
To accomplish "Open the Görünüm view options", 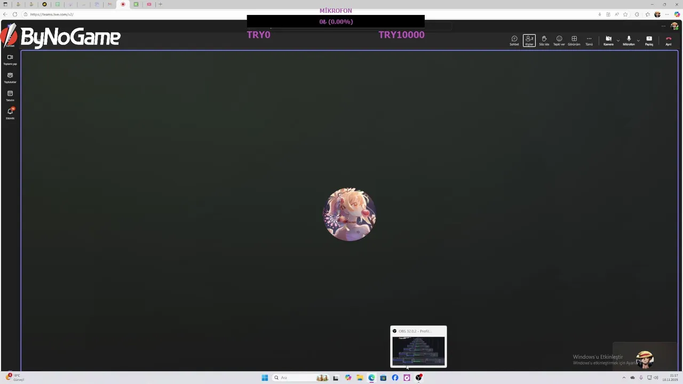I will point(574,41).
